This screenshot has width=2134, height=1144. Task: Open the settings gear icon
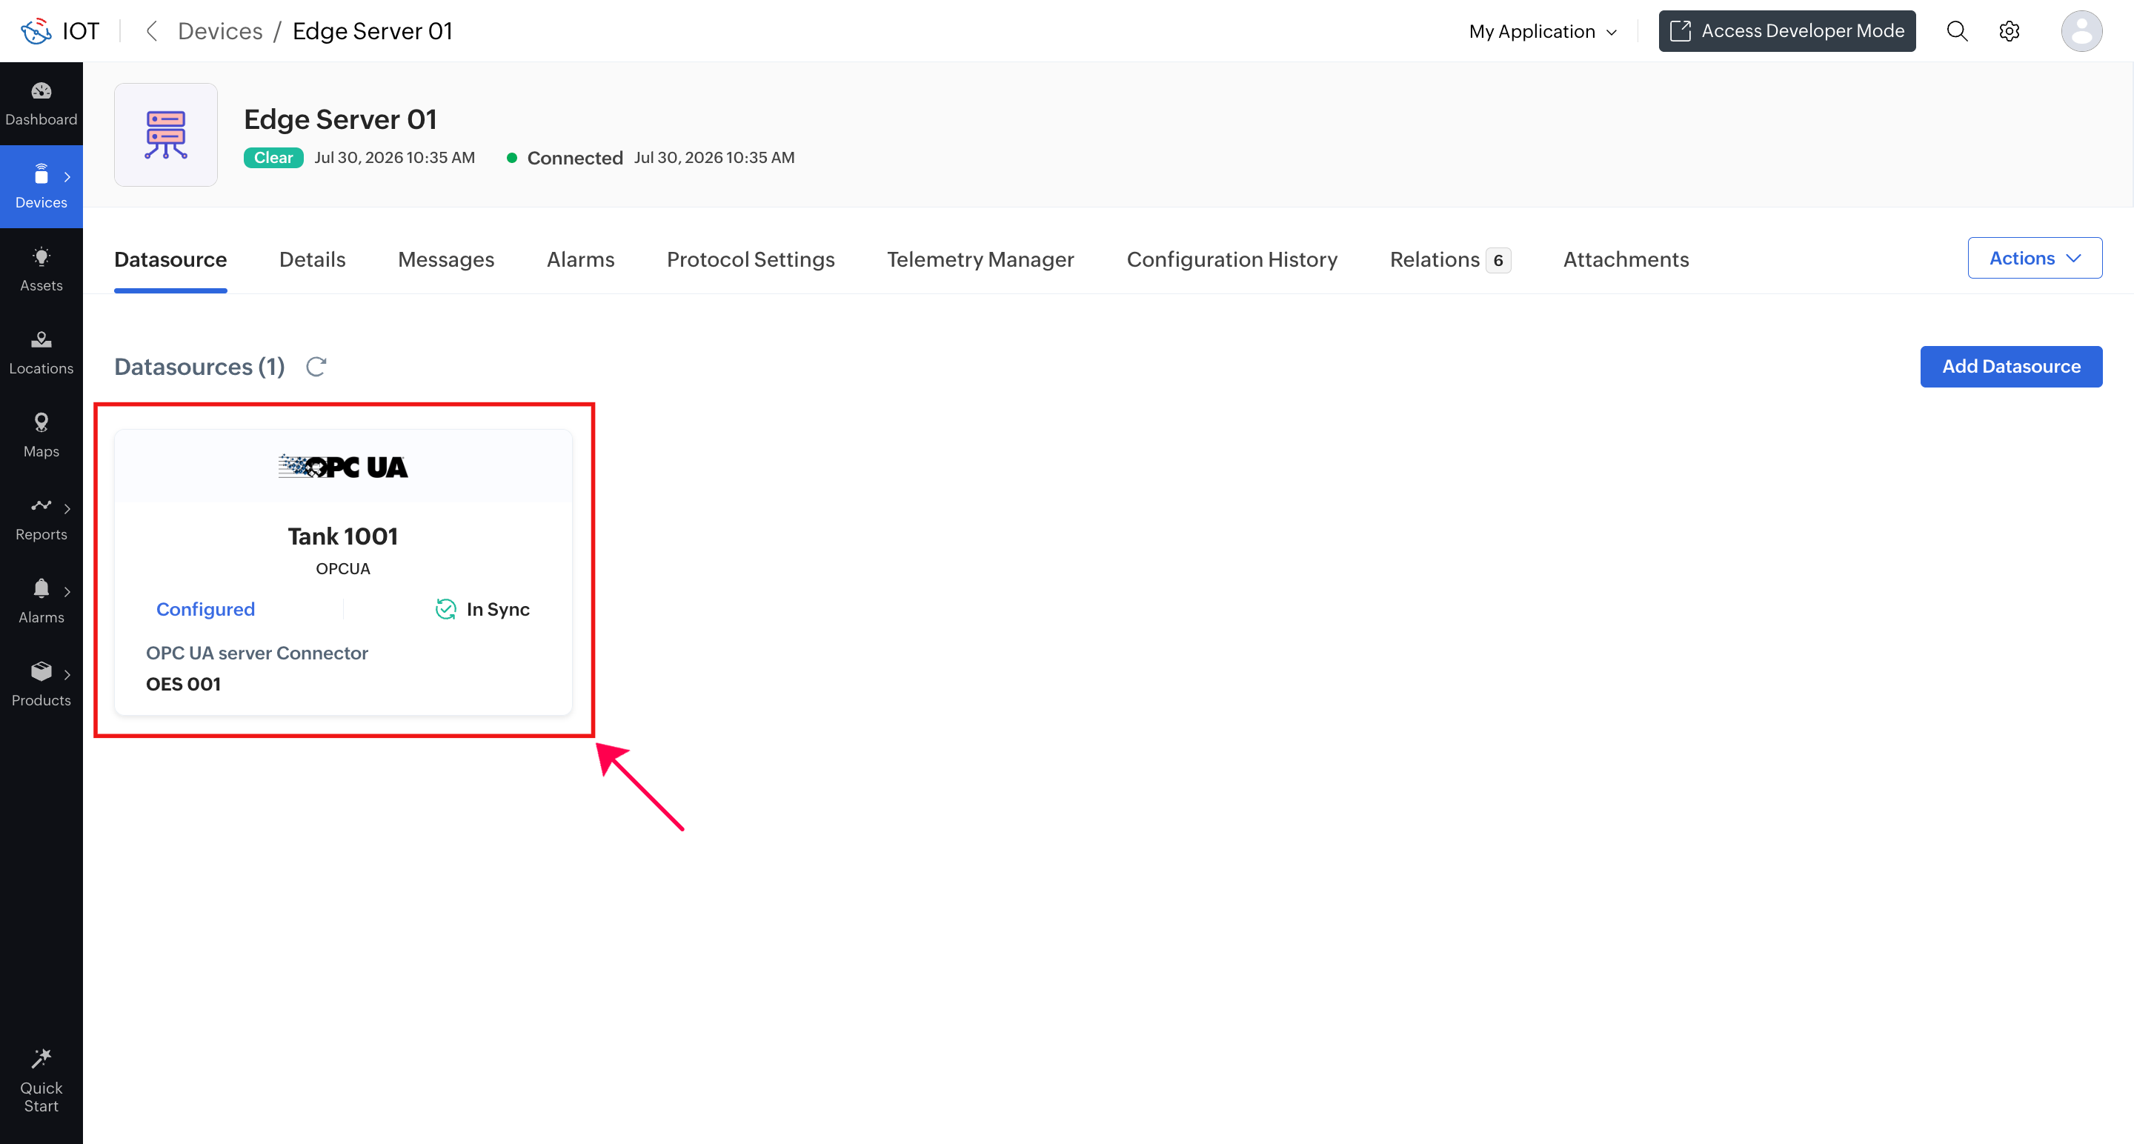pos(2009,30)
